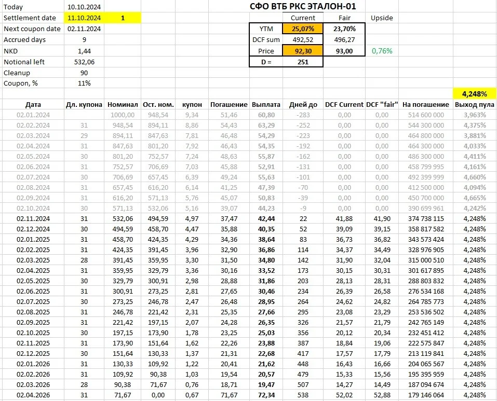Click the yellow Settlement date cell 11.10.2024
The image size is (497, 401).
(x=84, y=18)
